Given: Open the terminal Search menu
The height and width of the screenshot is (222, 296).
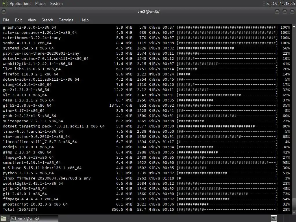Looking at the screenshot, I should tap(47, 20).
